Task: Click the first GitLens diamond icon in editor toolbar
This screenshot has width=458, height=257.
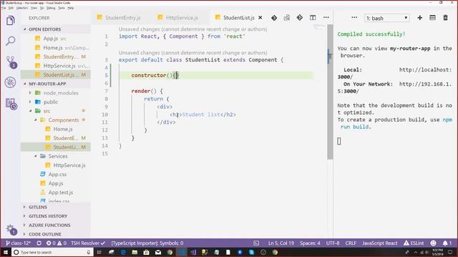Action: pyautogui.click(x=274, y=18)
